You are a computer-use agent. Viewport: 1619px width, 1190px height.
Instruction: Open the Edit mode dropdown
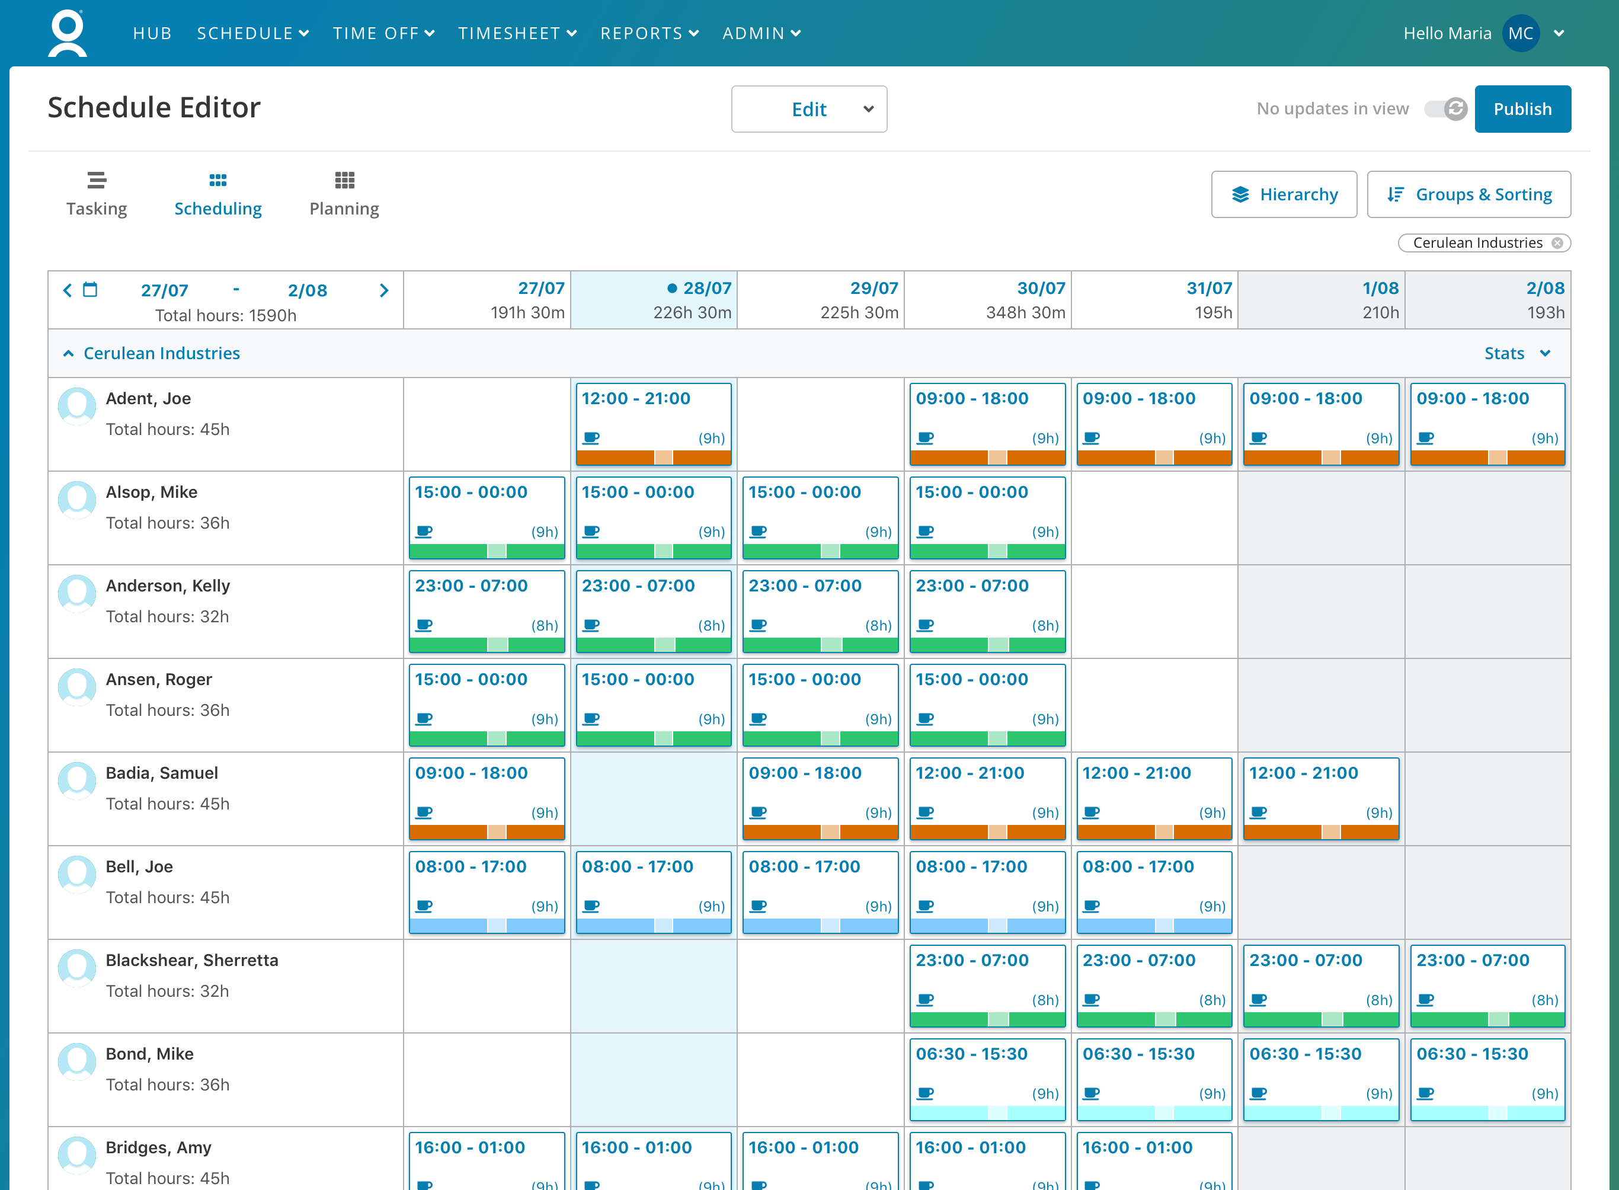(809, 109)
